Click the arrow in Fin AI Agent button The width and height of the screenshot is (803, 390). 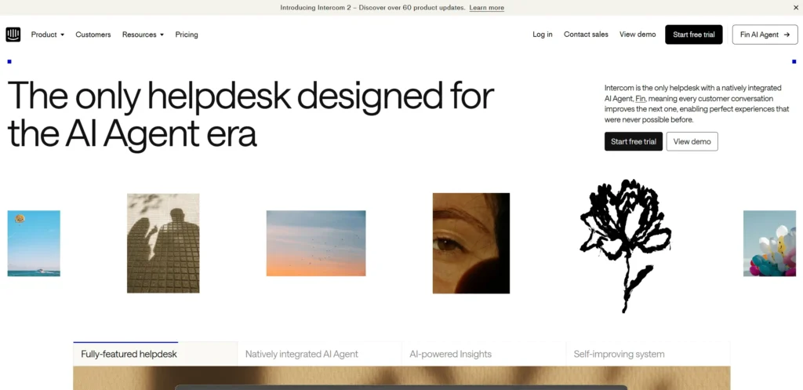click(x=787, y=35)
